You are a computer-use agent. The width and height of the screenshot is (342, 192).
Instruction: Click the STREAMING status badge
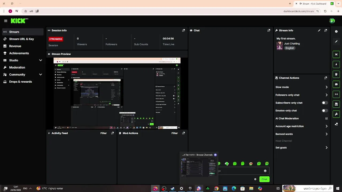click(56, 39)
